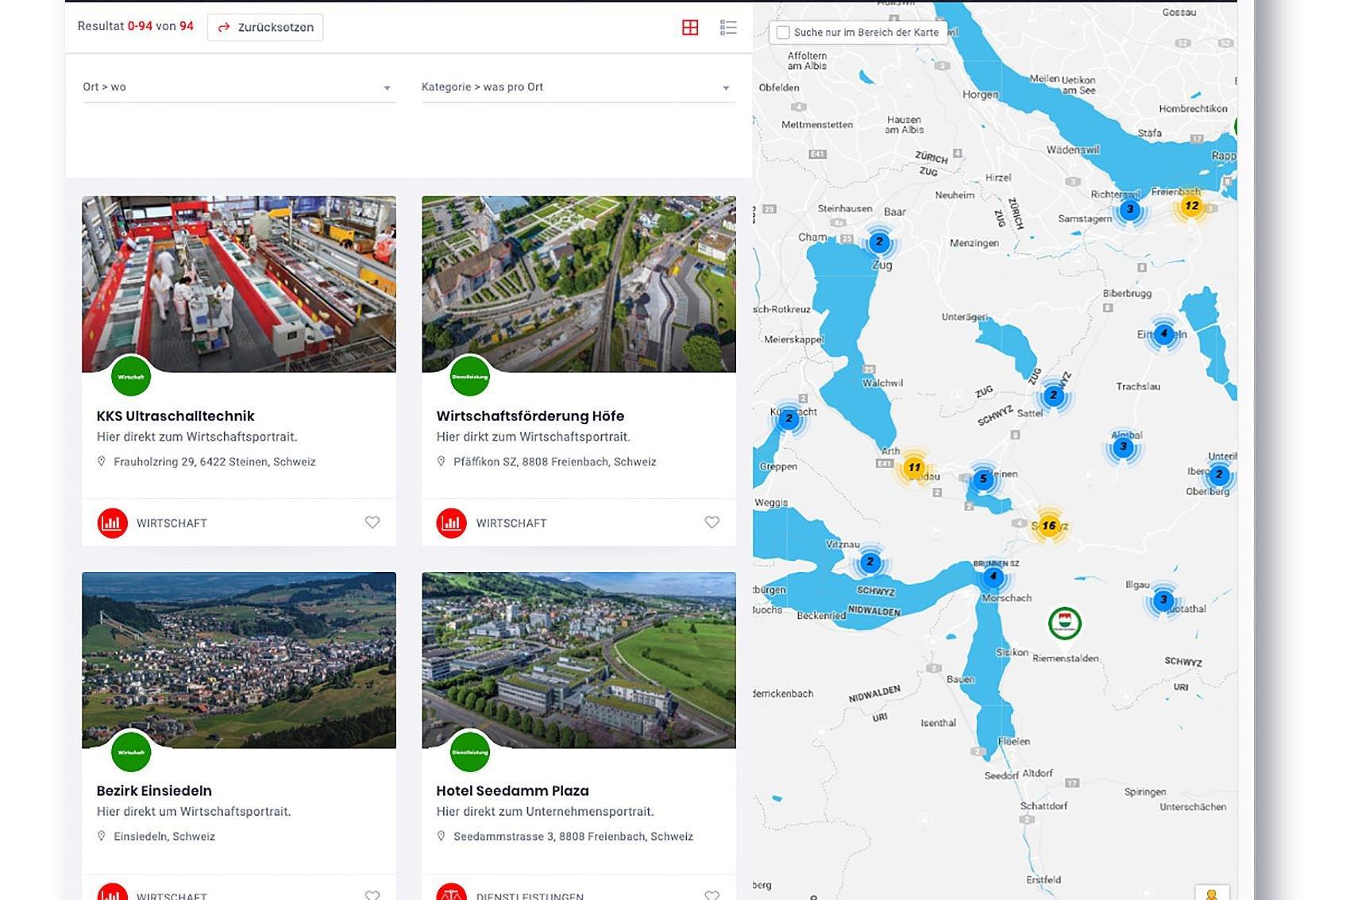
Task: Enable 'Suche nur im Bereich der Karte'
Action: pyautogui.click(x=783, y=33)
